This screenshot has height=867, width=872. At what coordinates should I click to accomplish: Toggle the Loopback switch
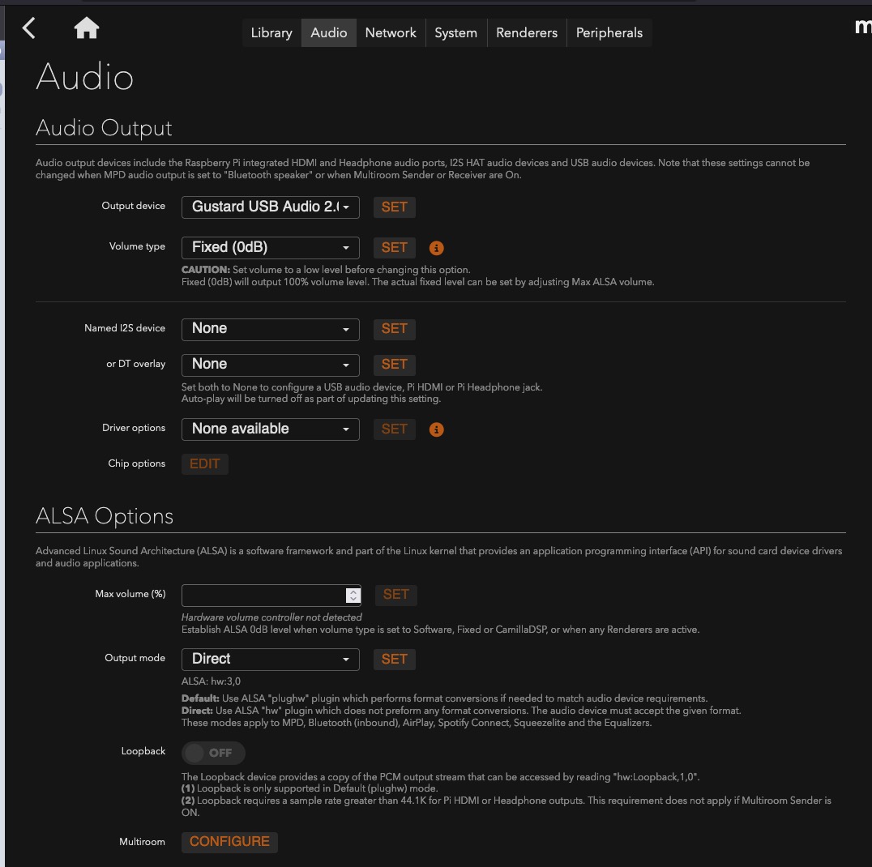click(x=212, y=753)
